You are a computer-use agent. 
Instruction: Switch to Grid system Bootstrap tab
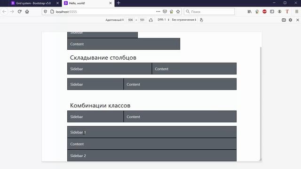33,3
